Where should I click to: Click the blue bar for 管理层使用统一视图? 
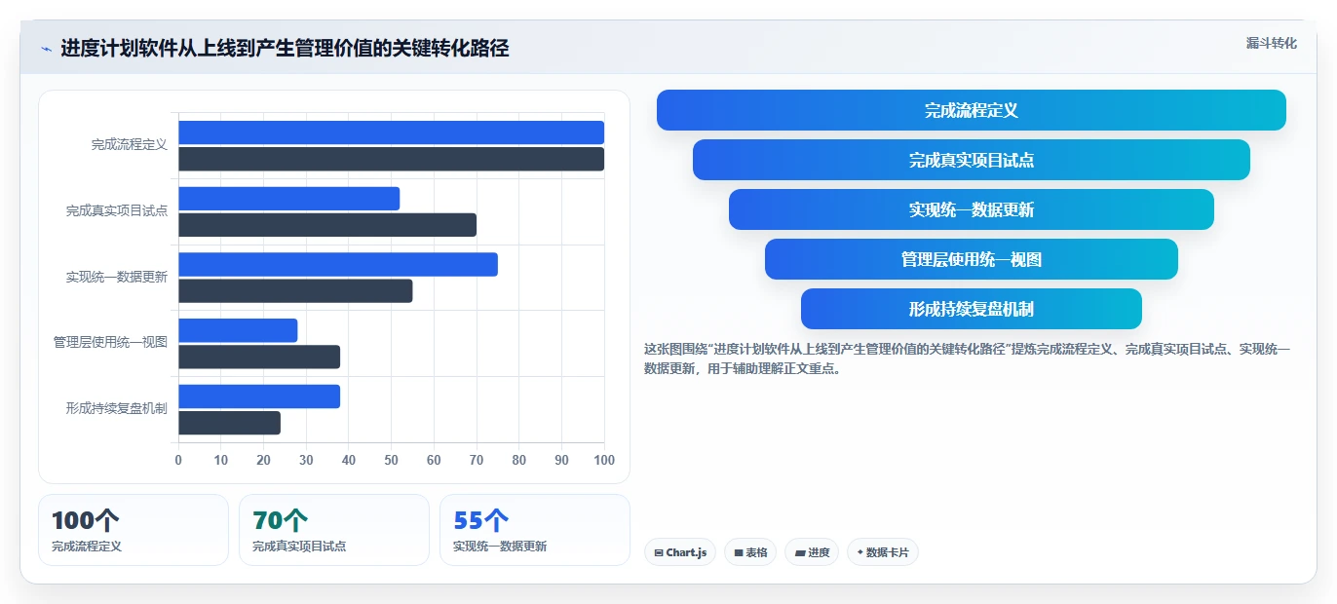point(238,330)
